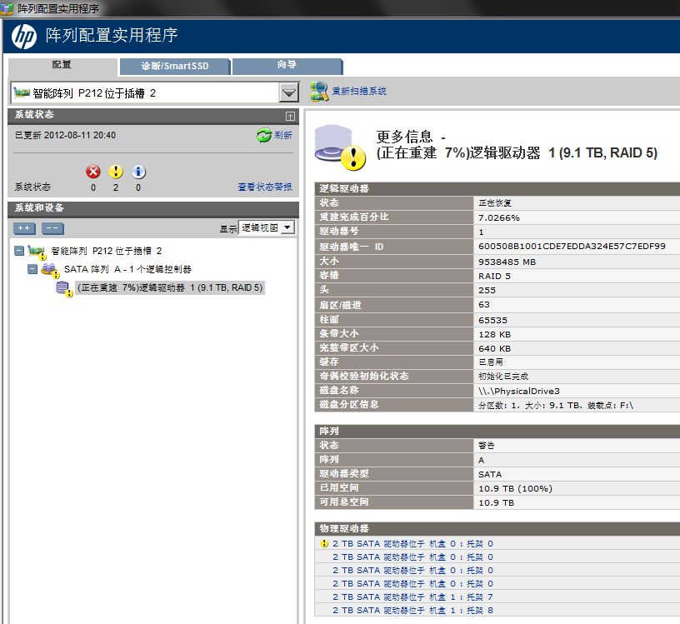This screenshot has height=624, width=680.
Task: Open physical drive link at box 1 bay 7
Action: tap(412, 597)
